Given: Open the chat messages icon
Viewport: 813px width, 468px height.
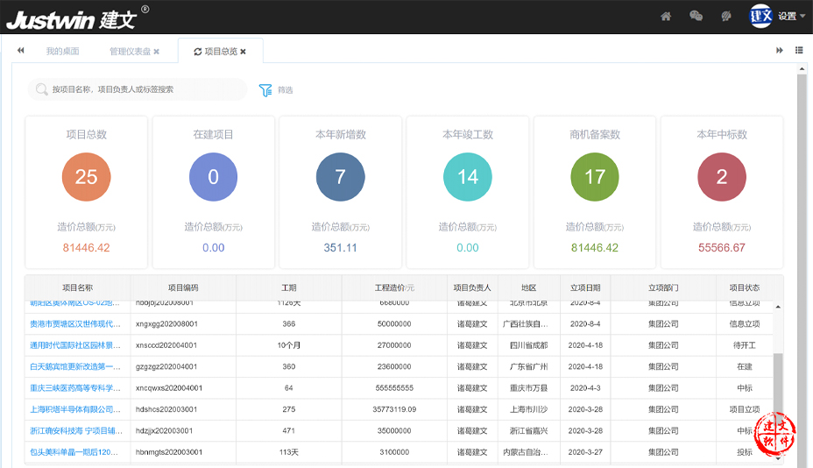Looking at the screenshot, I should [x=696, y=16].
